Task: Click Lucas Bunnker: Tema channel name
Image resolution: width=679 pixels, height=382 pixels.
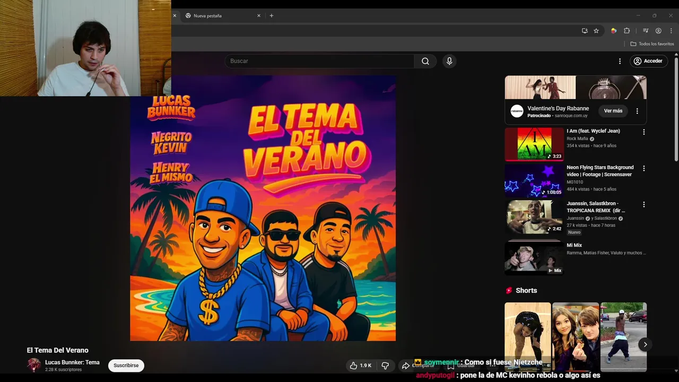Action: coord(72,362)
